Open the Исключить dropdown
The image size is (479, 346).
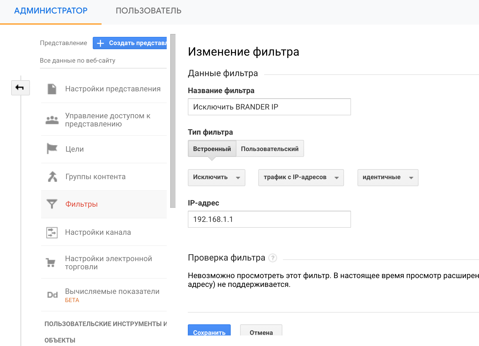(x=216, y=177)
